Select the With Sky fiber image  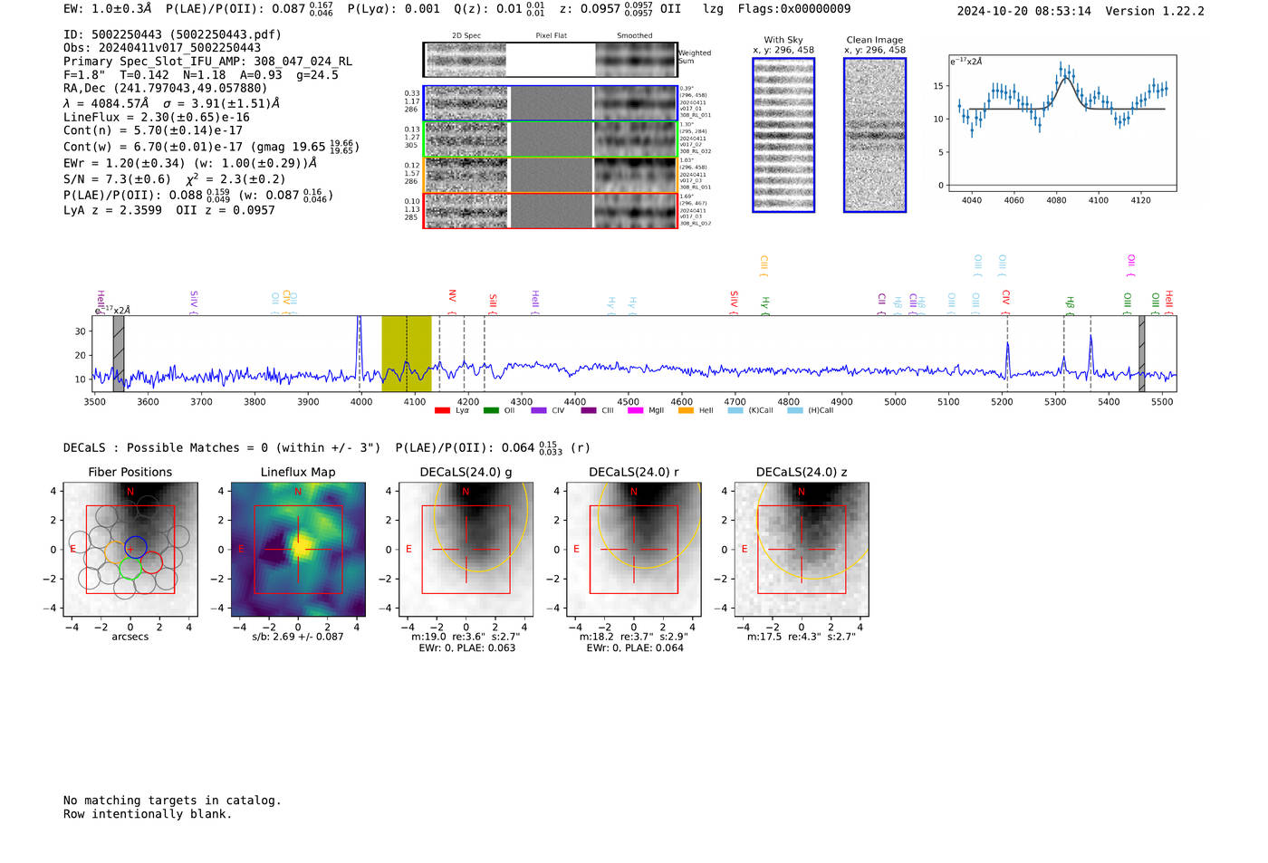[783, 135]
